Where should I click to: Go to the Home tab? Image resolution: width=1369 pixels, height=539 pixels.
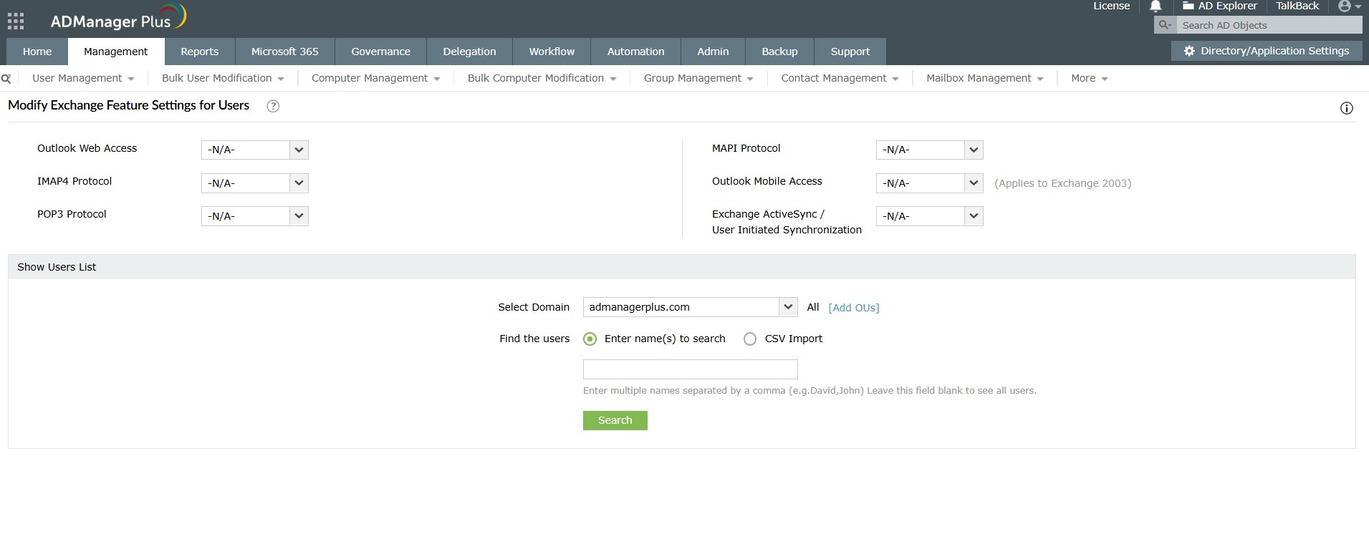[37, 52]
